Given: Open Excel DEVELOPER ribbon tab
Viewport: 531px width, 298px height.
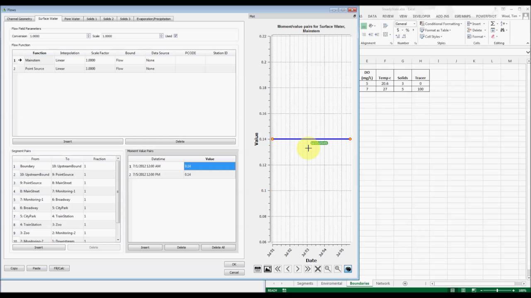Looking at the screenshot, I should point(421,16).
